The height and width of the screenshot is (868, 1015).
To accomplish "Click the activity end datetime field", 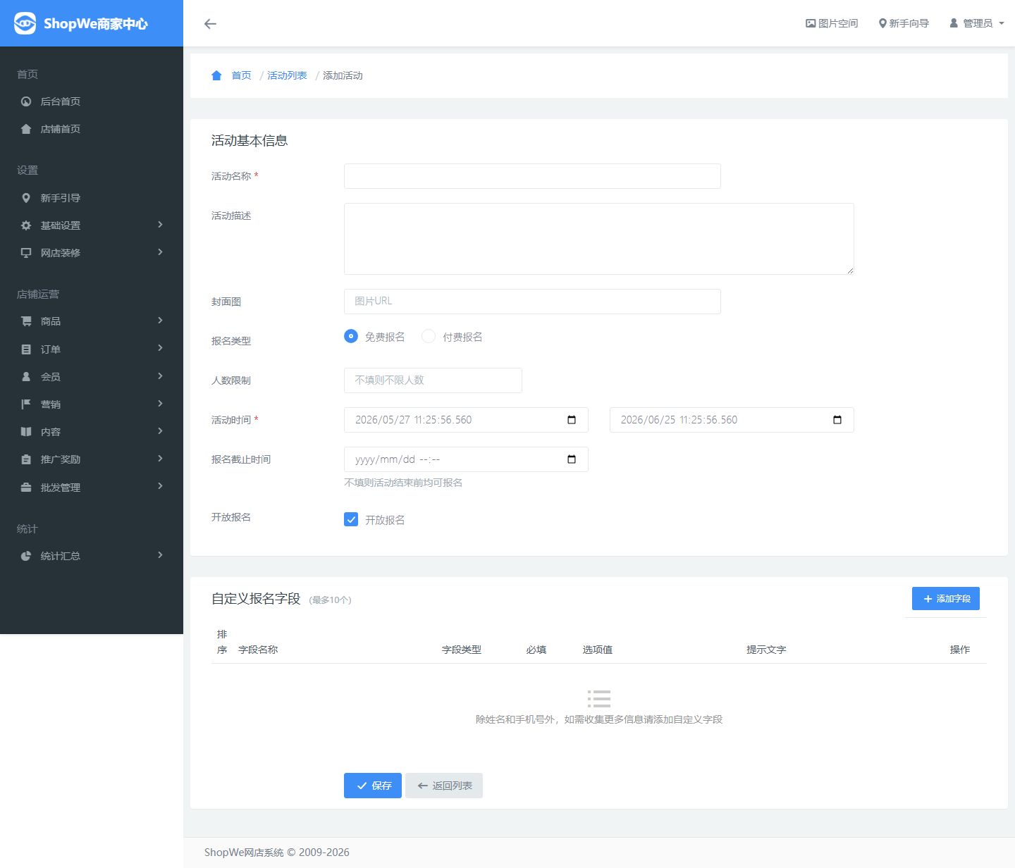I will (x=732, y=420).
